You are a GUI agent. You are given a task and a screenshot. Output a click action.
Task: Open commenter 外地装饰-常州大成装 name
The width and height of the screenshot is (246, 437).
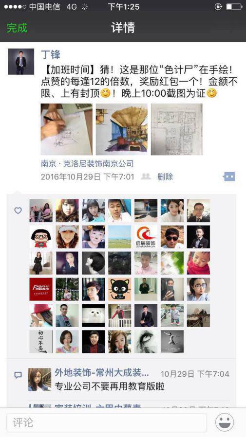click(102, 372)
